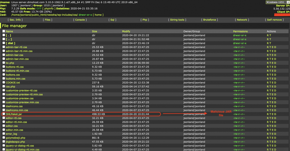Tick the checkbox next to bc.php
The height and width of the screenshot is (151, 290).
click(x=3, y=63)
